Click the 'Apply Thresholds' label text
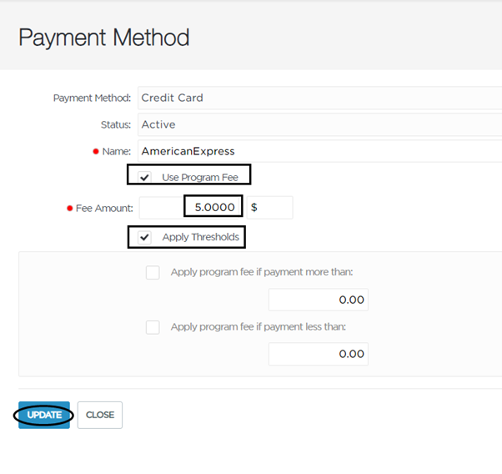This screenshot has width=502, height=474. 201,237
